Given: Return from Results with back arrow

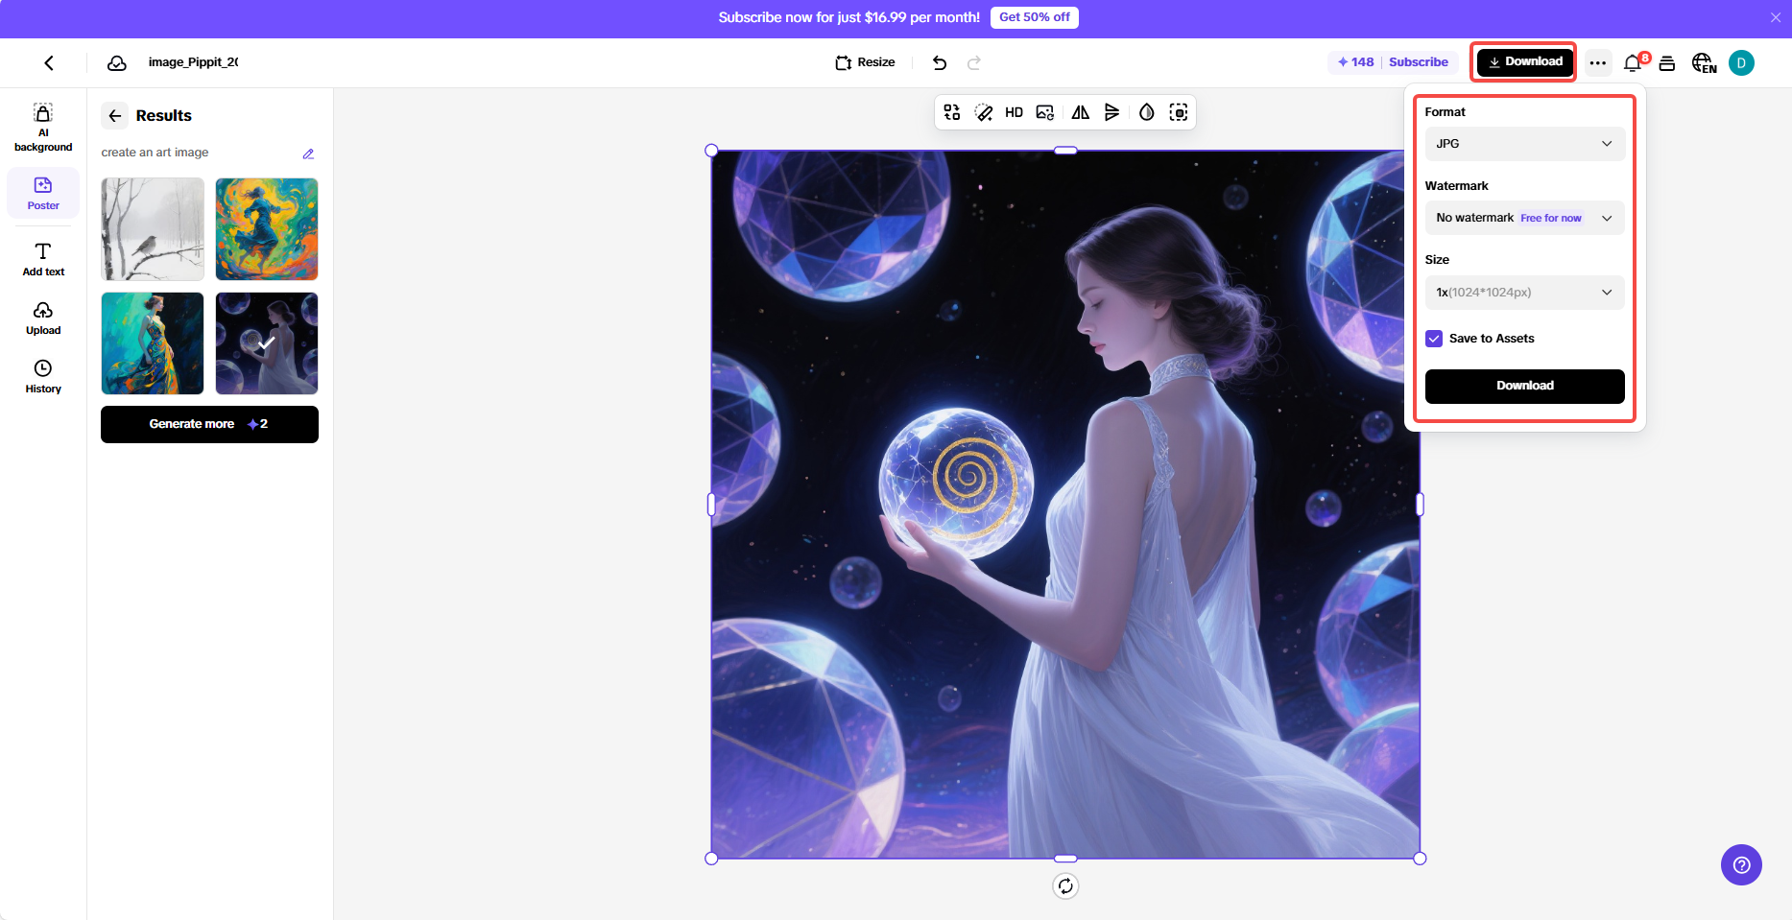Looking at the screenshot, I should coord(115,116).
